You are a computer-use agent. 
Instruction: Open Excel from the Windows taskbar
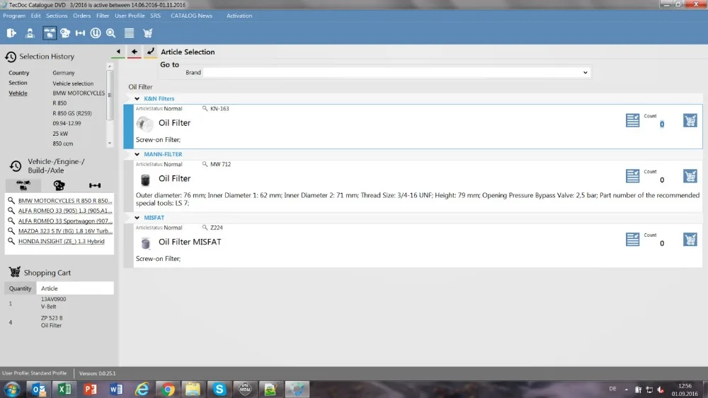pos(64,389)
